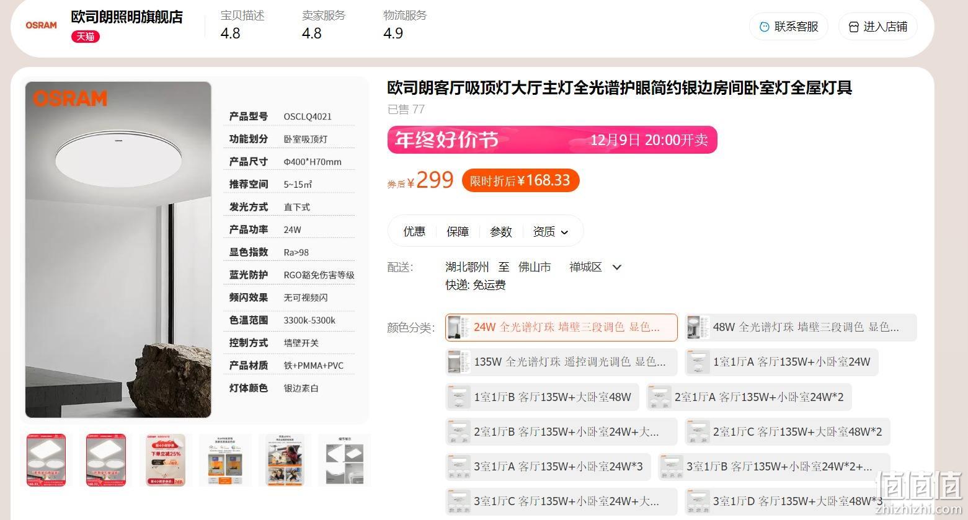The height and width of the screenshot is (520, 968).
Task: Click the 湖北鄂州 shipping origin
Action: click(x=467, y=267)
